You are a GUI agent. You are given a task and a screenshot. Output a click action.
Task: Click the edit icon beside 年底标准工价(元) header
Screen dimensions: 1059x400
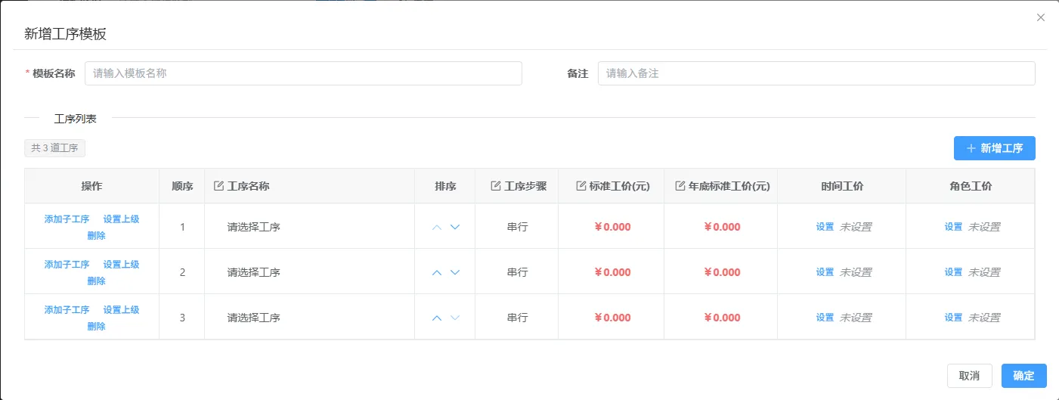point(680,186)
